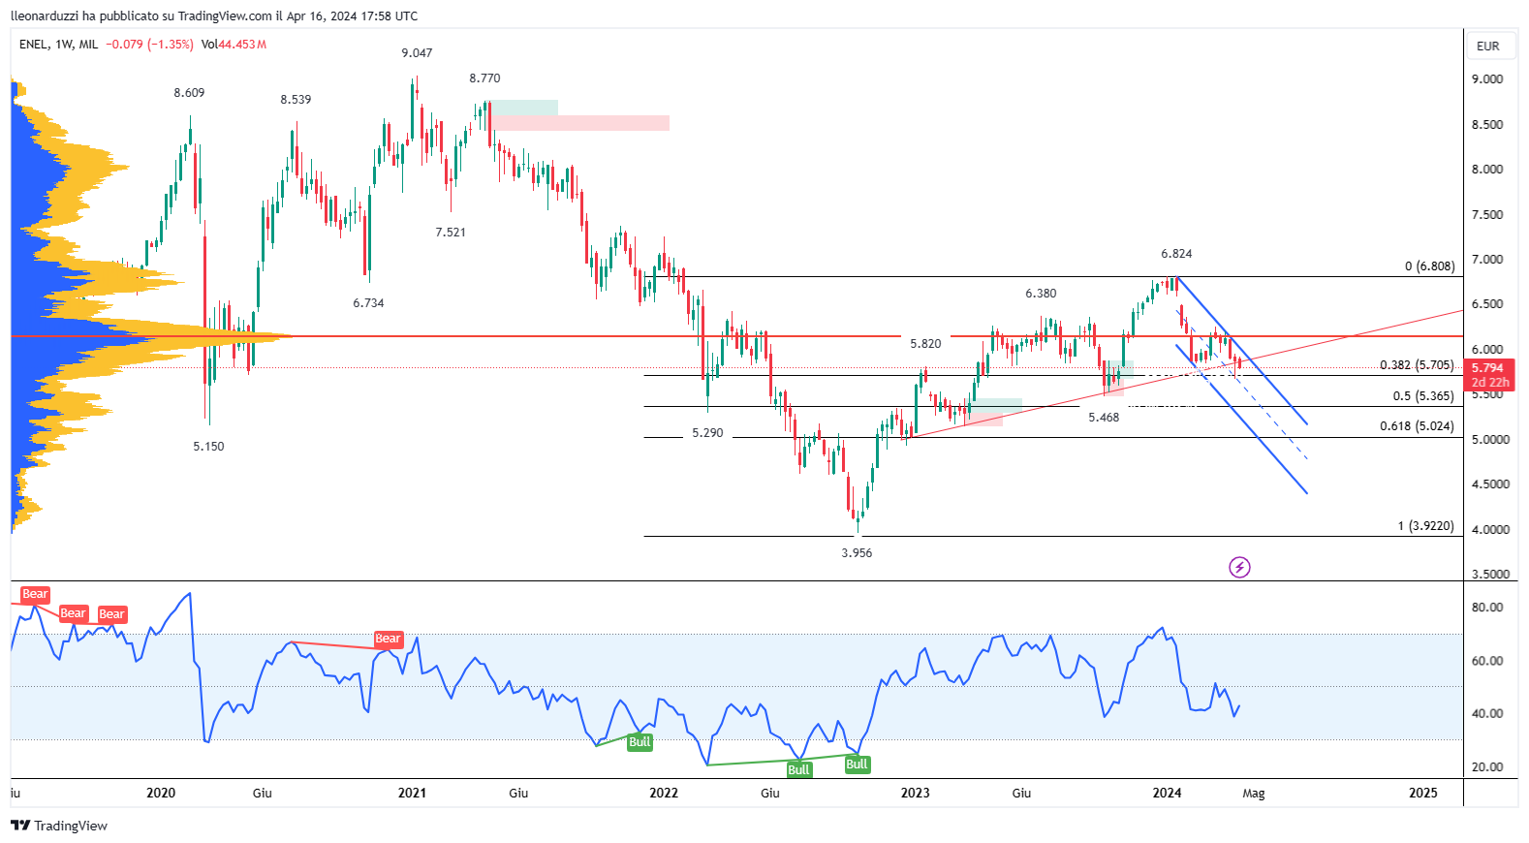Image resolution: width=1529 pixels, height=843 pixels.
Task: Click 20.00 on the oscillator scale
Action: pyautogui.click(x=1487, y=767)
